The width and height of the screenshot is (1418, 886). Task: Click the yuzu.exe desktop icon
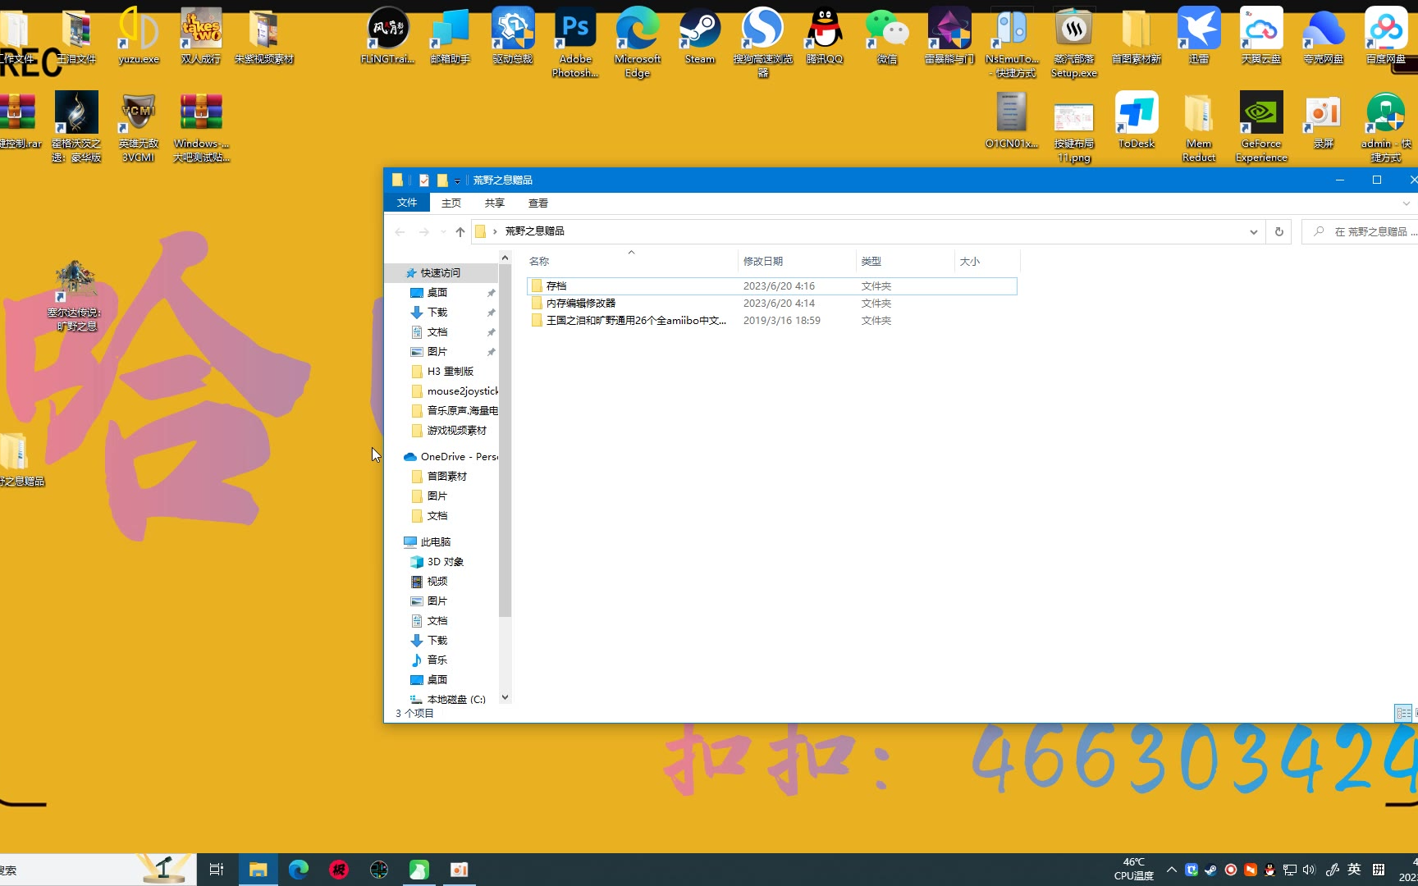coord(139,31)
